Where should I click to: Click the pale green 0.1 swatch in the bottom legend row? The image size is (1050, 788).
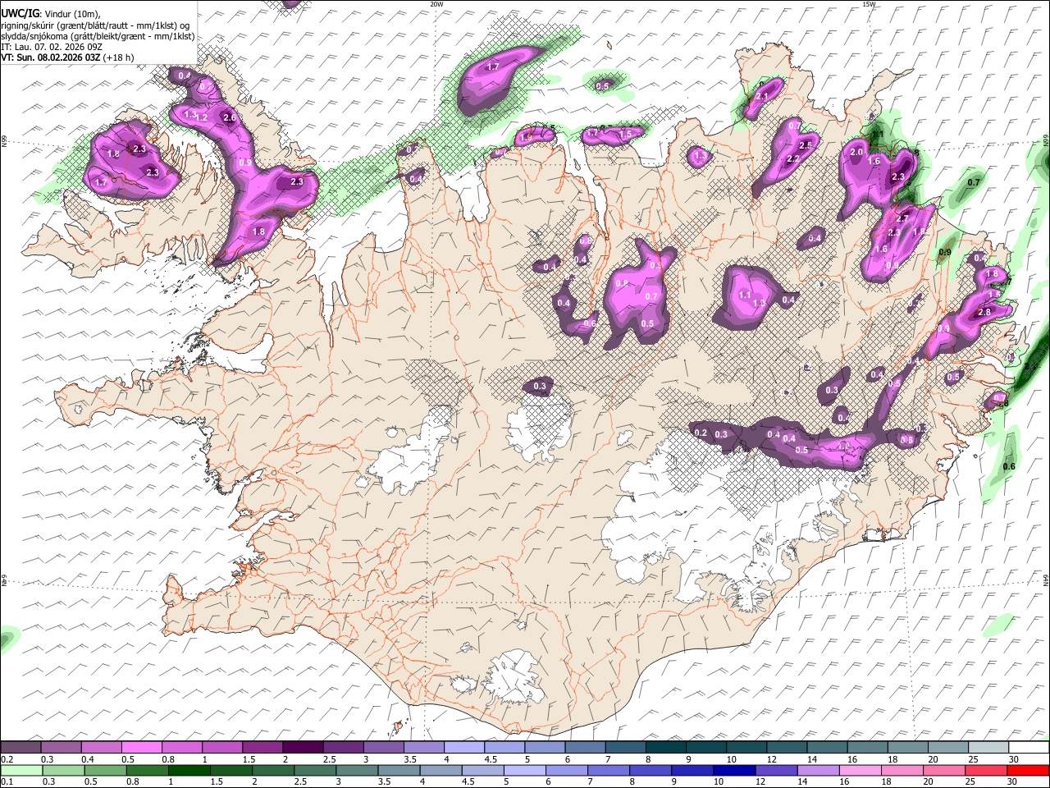tap(21, 771)
